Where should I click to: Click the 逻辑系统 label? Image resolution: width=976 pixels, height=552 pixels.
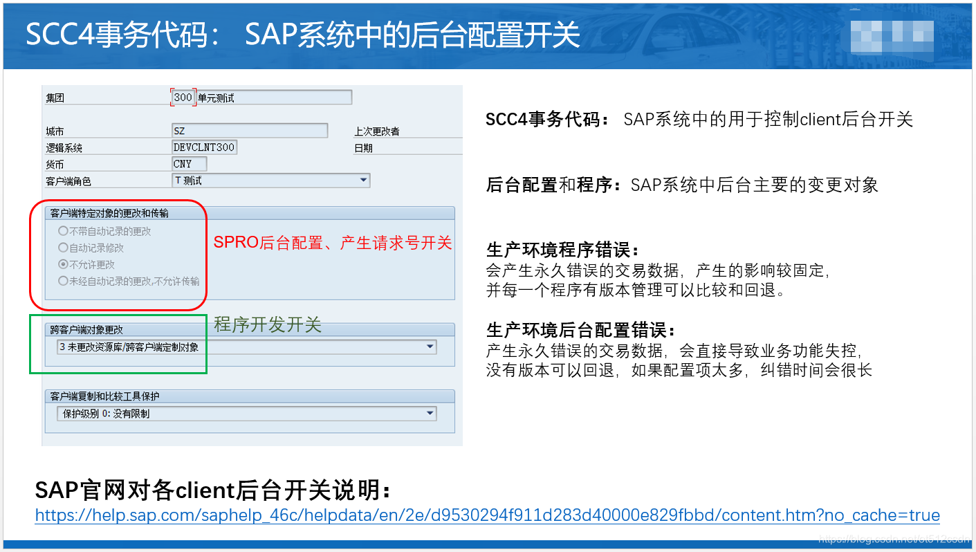[64, 148]
